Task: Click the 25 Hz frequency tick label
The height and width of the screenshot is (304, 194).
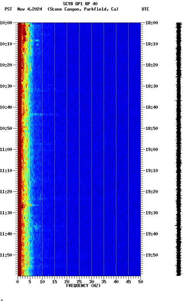Action: pyautogui.click(x=79, y=282)
